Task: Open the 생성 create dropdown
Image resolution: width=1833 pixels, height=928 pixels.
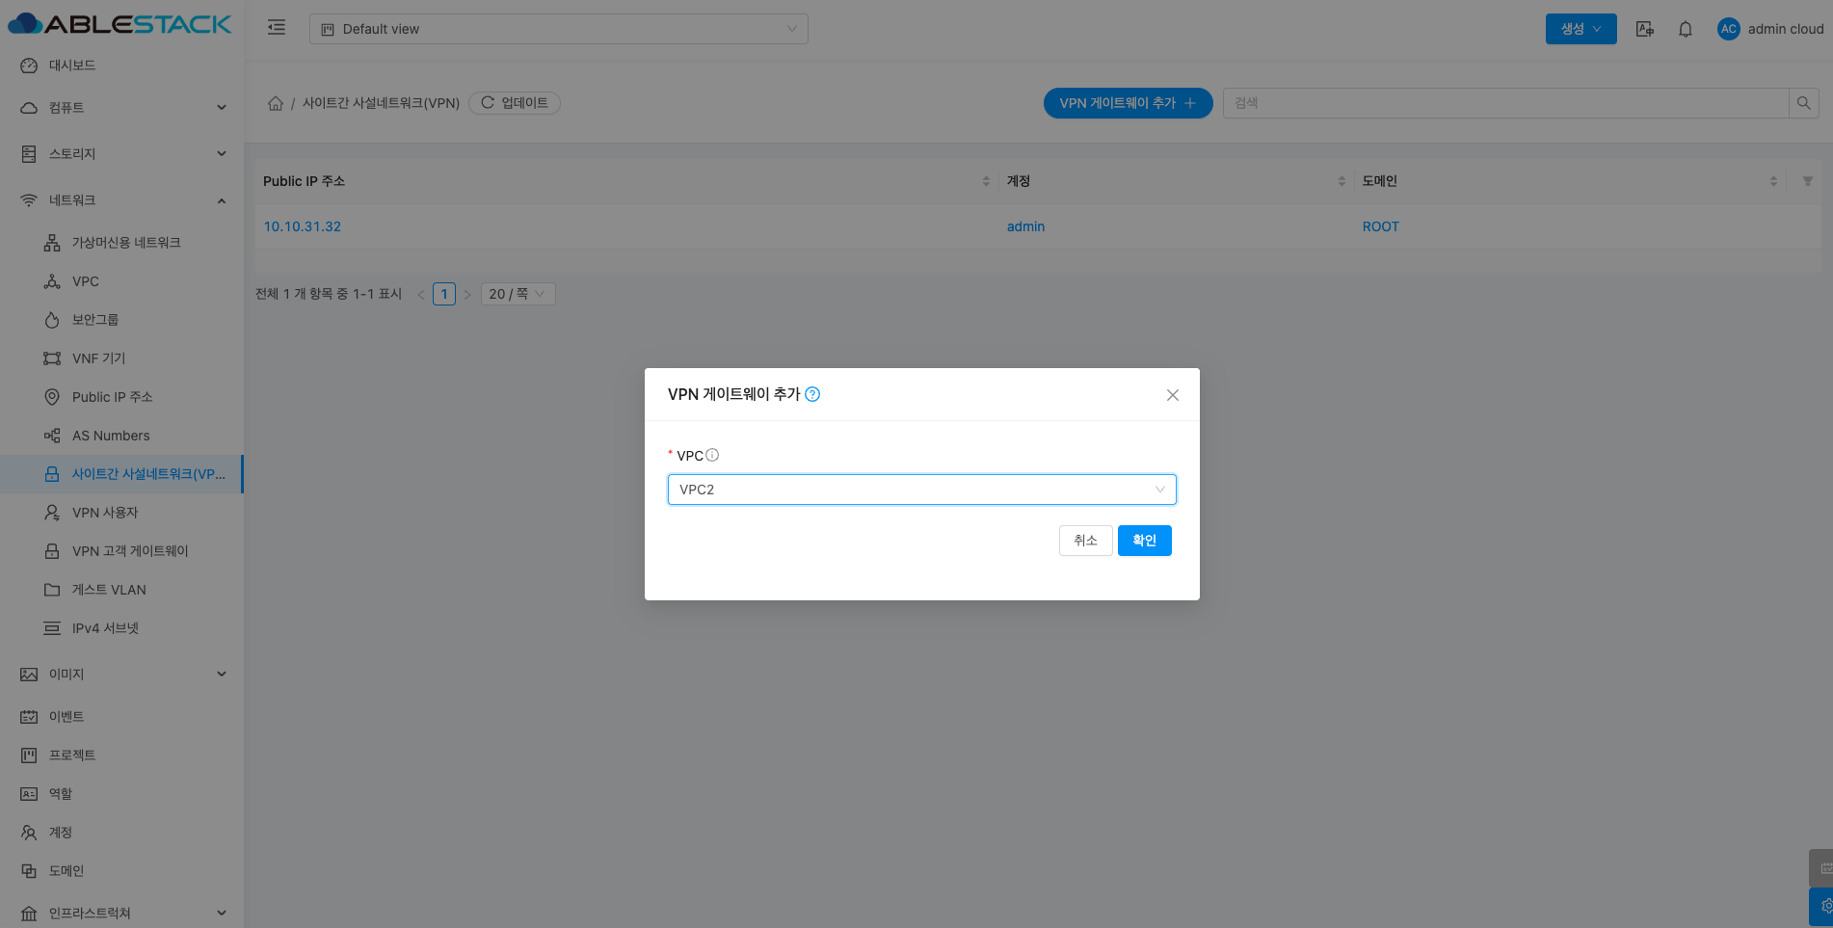Action: [x=1581, y=29]
